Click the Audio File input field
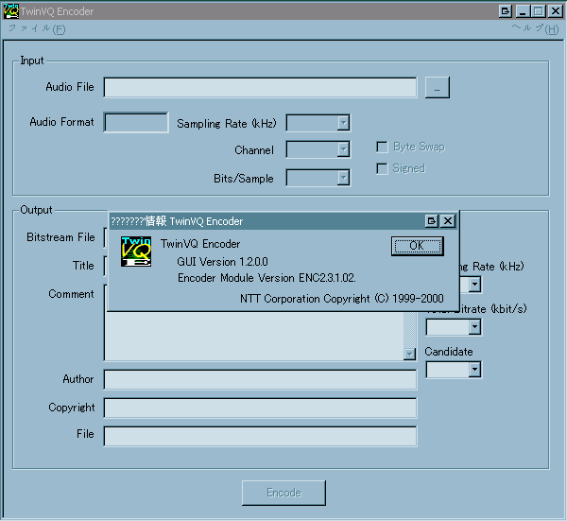This screenshot has width=567, height=521. pos(260,87)
